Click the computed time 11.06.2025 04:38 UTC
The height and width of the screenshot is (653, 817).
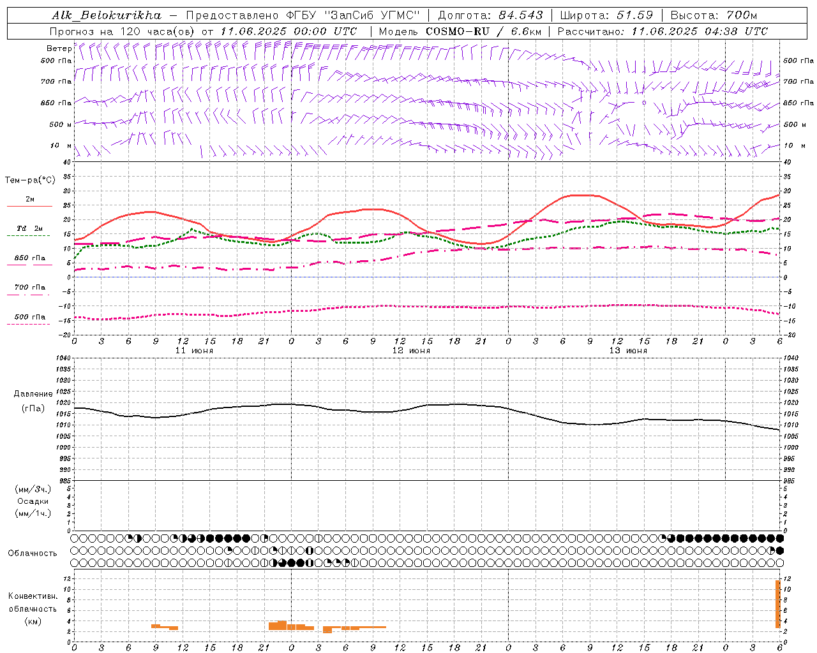[x=700, y=31]
